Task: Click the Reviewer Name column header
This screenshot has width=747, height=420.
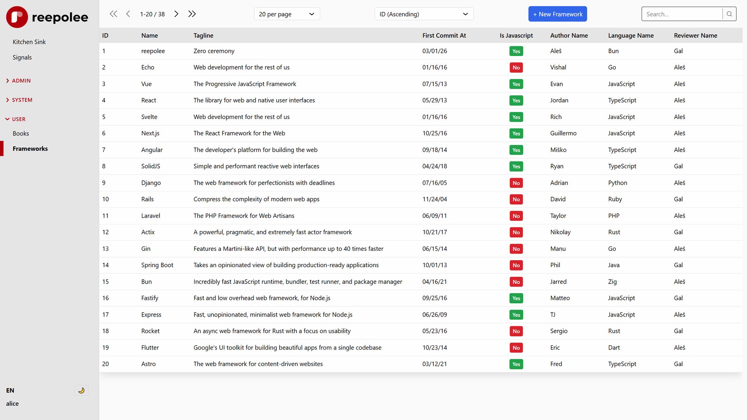Action: (x=695, y=35)
